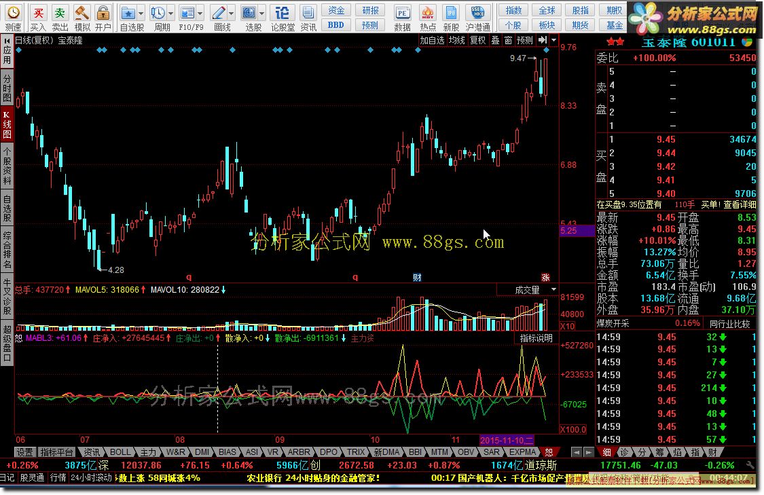Viewport: 764px width, 495px height.
Task: Click the 指标说明 indicator description button
Action: pos(536,338)
